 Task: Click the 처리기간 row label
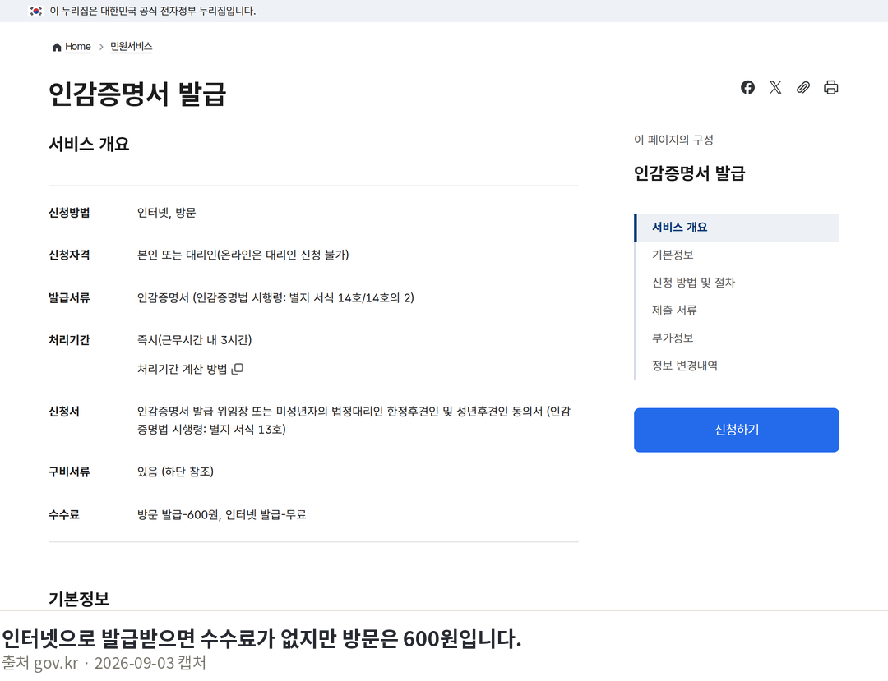point(69,340)
